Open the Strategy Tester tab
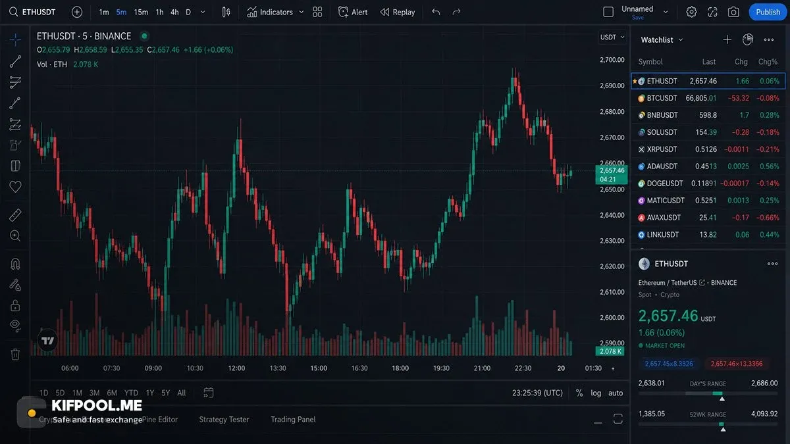Image resolution: width=790 pixels, height=444 pixels. point(224,420)
